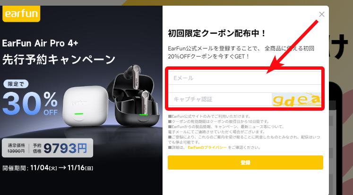353x195 pixels.
Task: Refresh the yellow captcha image
Action: (x=296, y=99)
